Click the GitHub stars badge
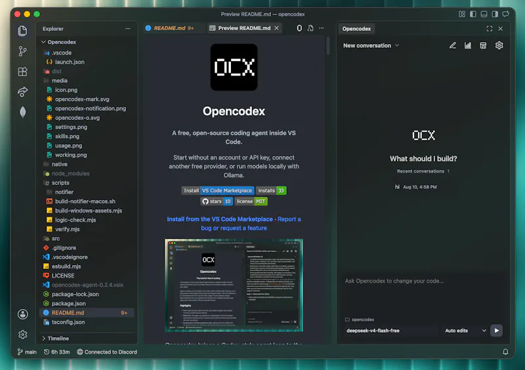Viewport: 525px width, 370px height. (x=217, y=201)
